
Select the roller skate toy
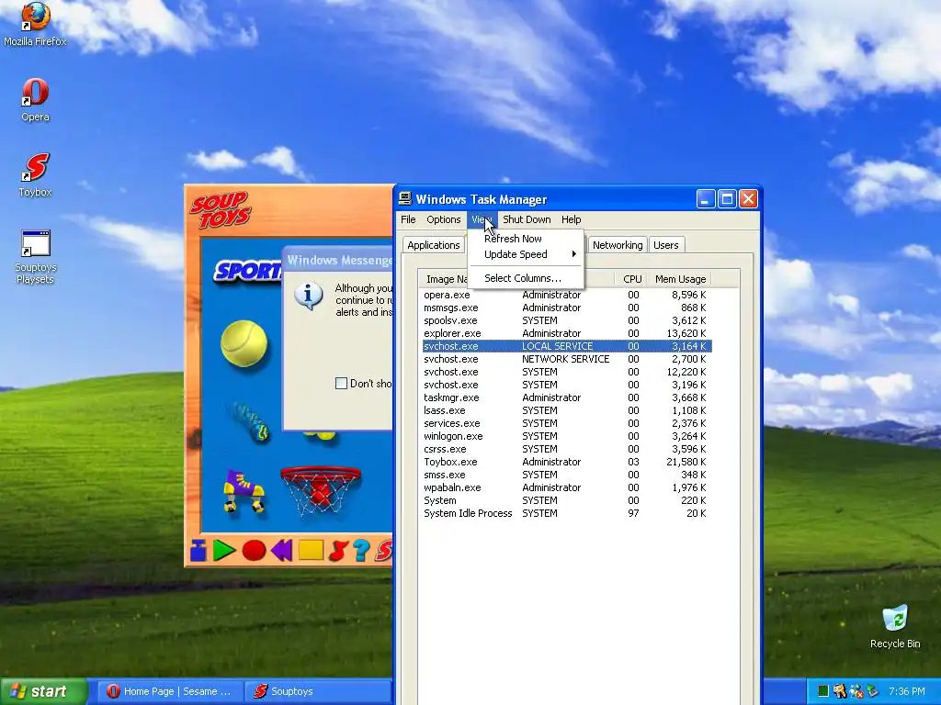point(244,491)
